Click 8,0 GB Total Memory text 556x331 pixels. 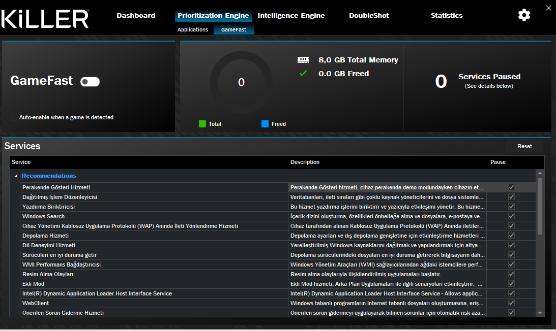point(358,60)
